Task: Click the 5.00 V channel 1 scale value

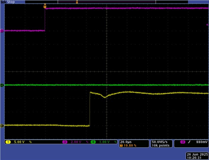Action: pyautogui.click(x=19, y=142)
